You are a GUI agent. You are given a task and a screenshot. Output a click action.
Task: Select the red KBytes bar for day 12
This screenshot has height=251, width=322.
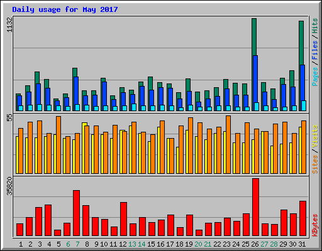click(123, 219)
